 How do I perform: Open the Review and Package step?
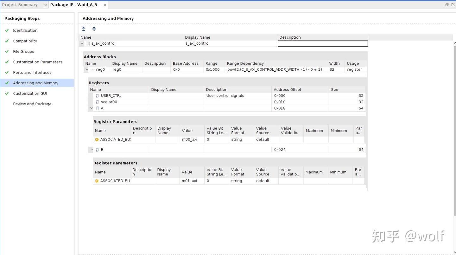pyautogui.click(x=32, y=104)
